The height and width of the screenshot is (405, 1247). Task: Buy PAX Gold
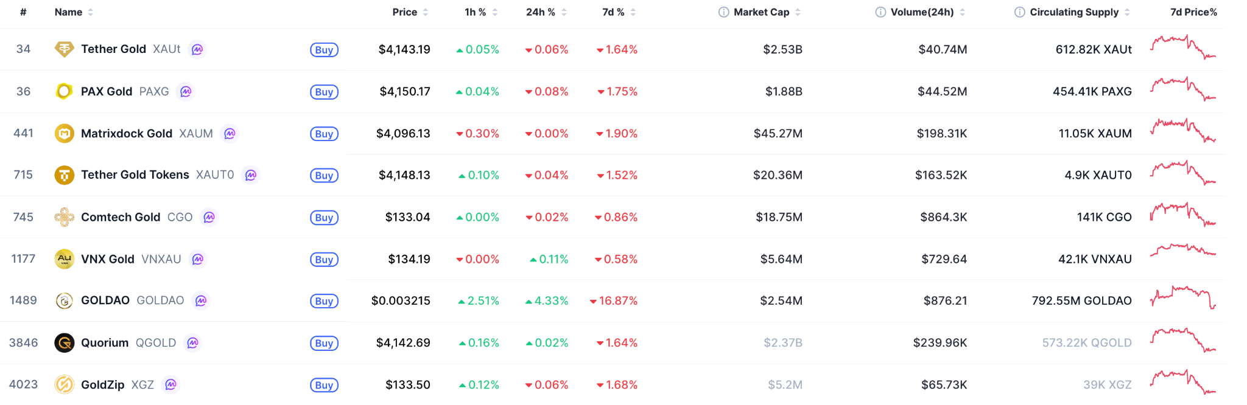click(324, 92)
